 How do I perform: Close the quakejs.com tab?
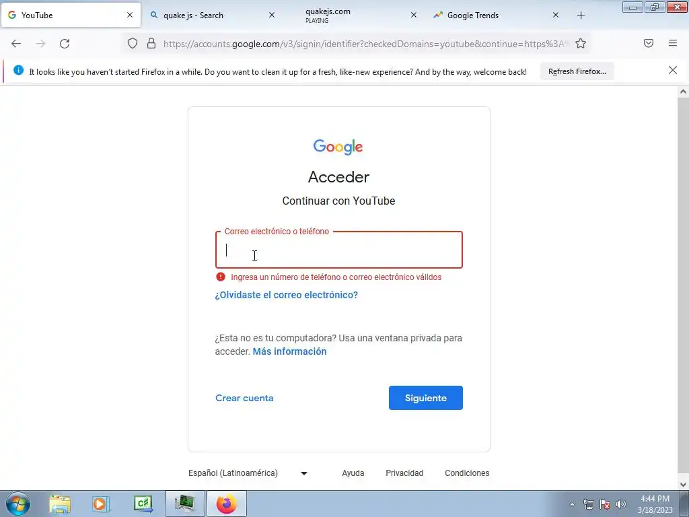(x=414, y=15)
